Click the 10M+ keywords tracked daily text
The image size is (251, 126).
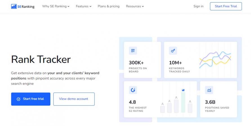pyautogui.click(x=179, y=66)
